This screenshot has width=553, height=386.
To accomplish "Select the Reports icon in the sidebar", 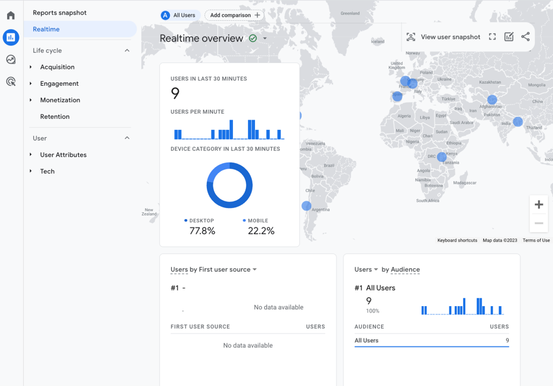I will pyautogui.click(x=10, y=38).
